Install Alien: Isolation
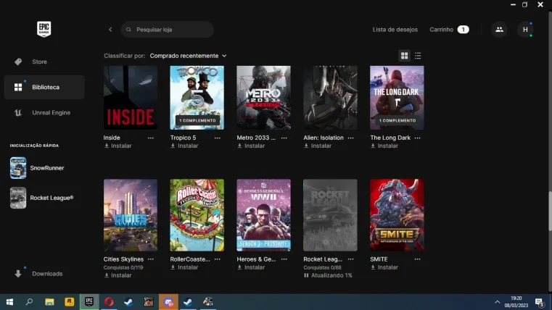The height and width of the screenshot is (310, 552). [318, 146]
